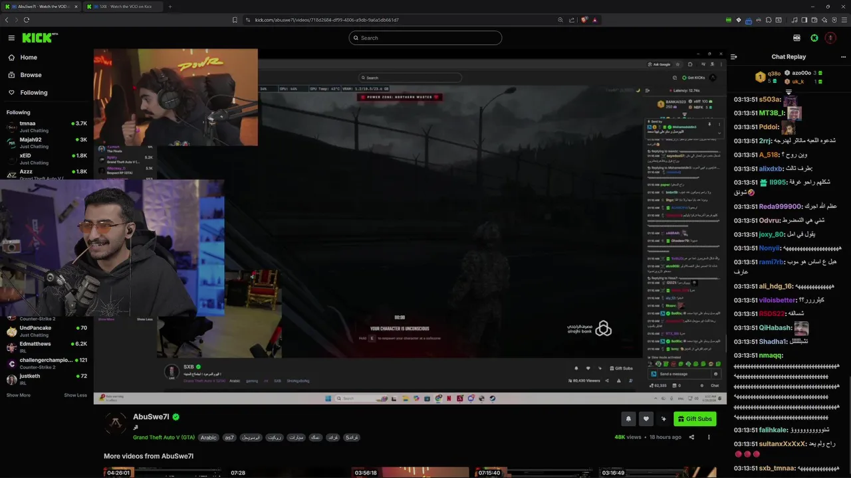Select username QiHabash in chat

click(775, 328)
